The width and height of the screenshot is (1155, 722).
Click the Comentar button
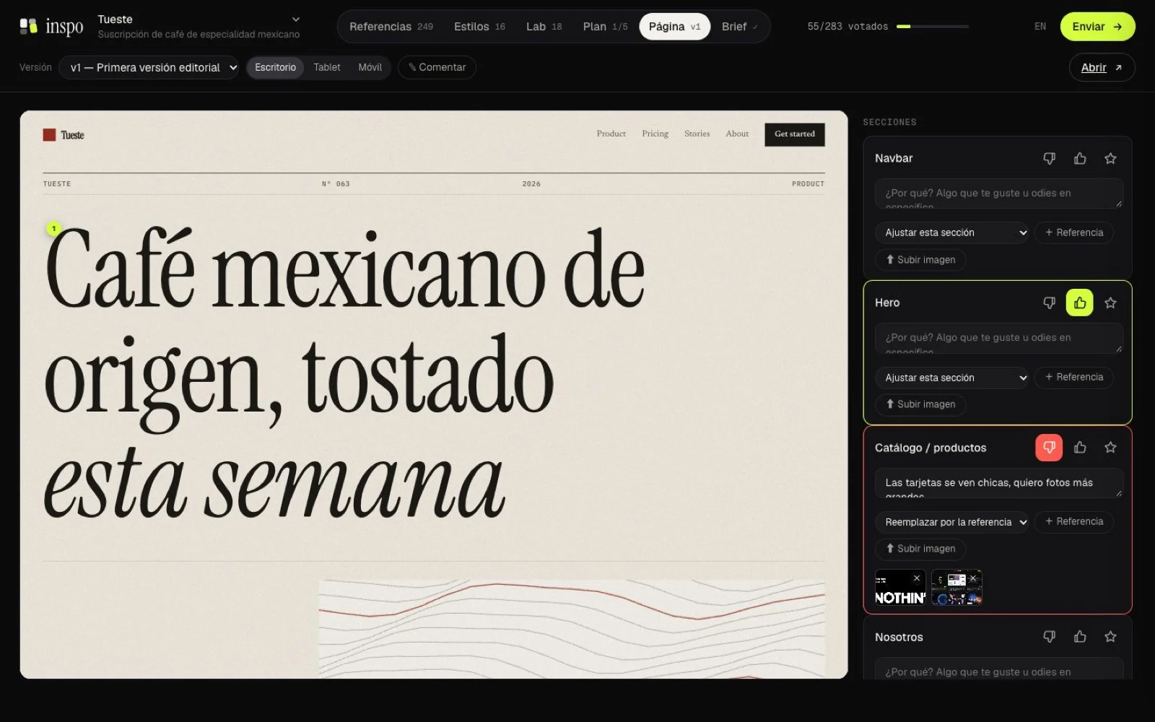(x=437, y=67)
